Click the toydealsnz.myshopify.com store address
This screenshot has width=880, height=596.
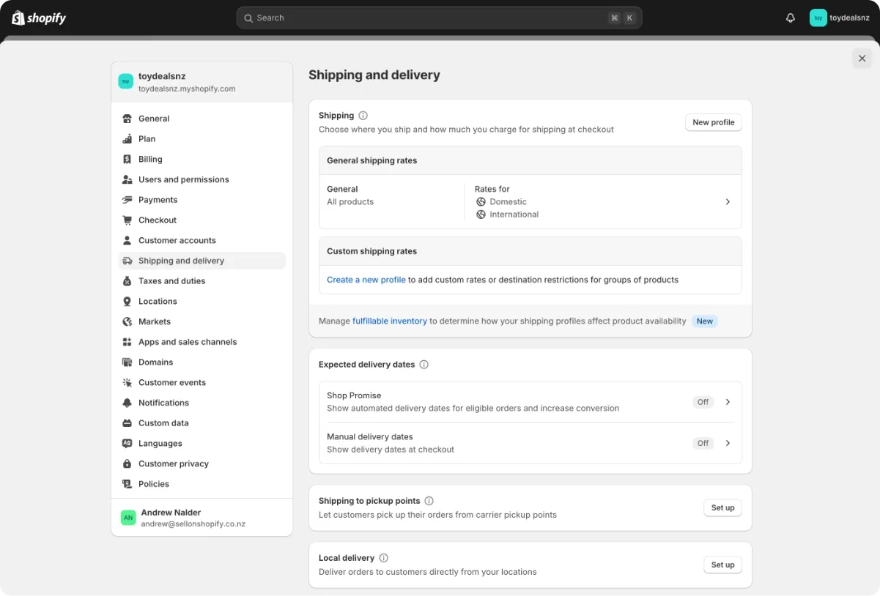pyautogui.click(x=187, y=89)
